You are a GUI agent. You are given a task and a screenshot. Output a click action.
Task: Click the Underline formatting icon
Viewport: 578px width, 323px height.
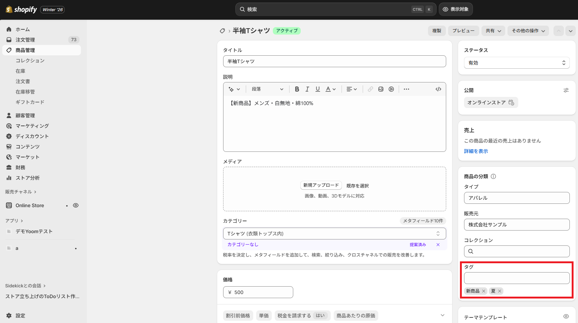317,89
